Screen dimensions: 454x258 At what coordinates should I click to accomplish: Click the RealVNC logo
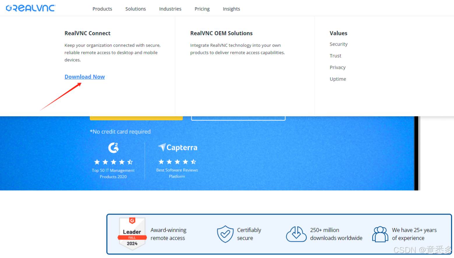(x=31, y=8)
